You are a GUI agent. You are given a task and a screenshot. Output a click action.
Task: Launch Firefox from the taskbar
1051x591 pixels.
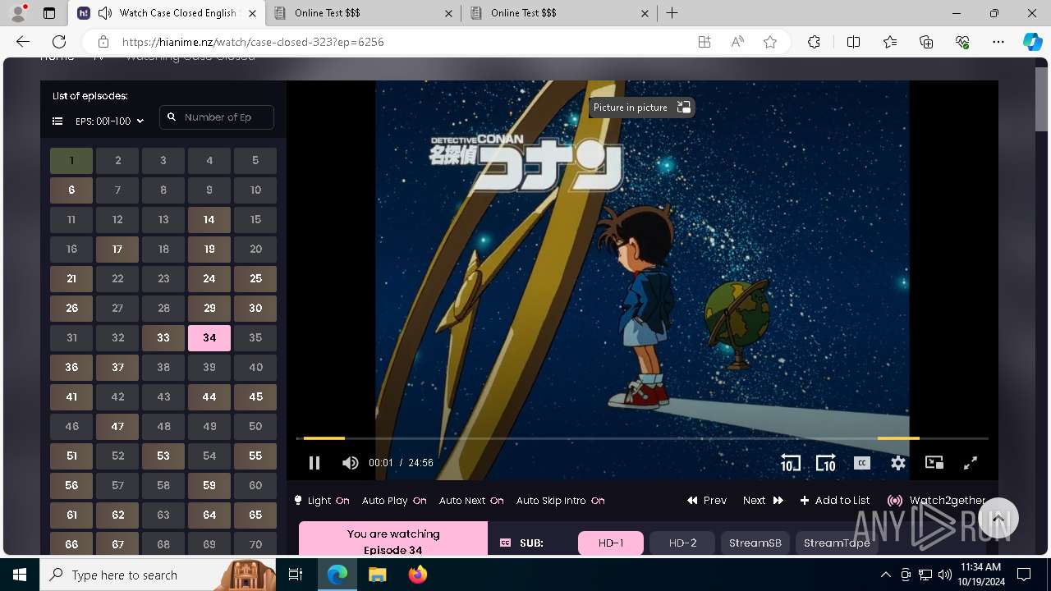(x=417, y=575)
